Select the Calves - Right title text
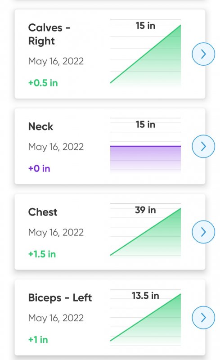Image resolution: width=220 pixels, height=360 pixels. (x=49, y=34)
